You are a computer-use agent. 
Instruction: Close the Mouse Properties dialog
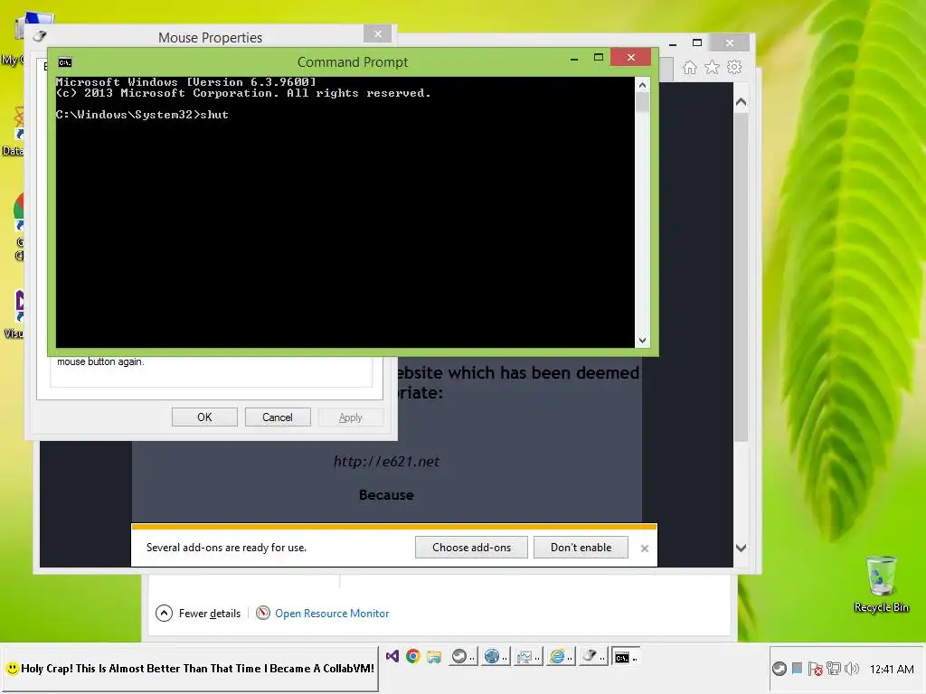click(x=378, y=34)
